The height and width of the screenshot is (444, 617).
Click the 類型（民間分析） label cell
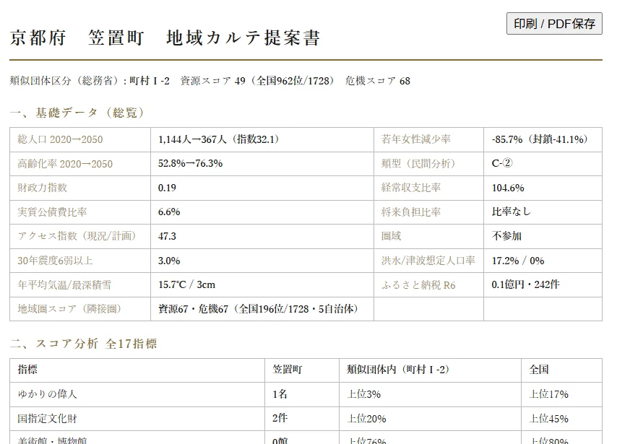428,164
